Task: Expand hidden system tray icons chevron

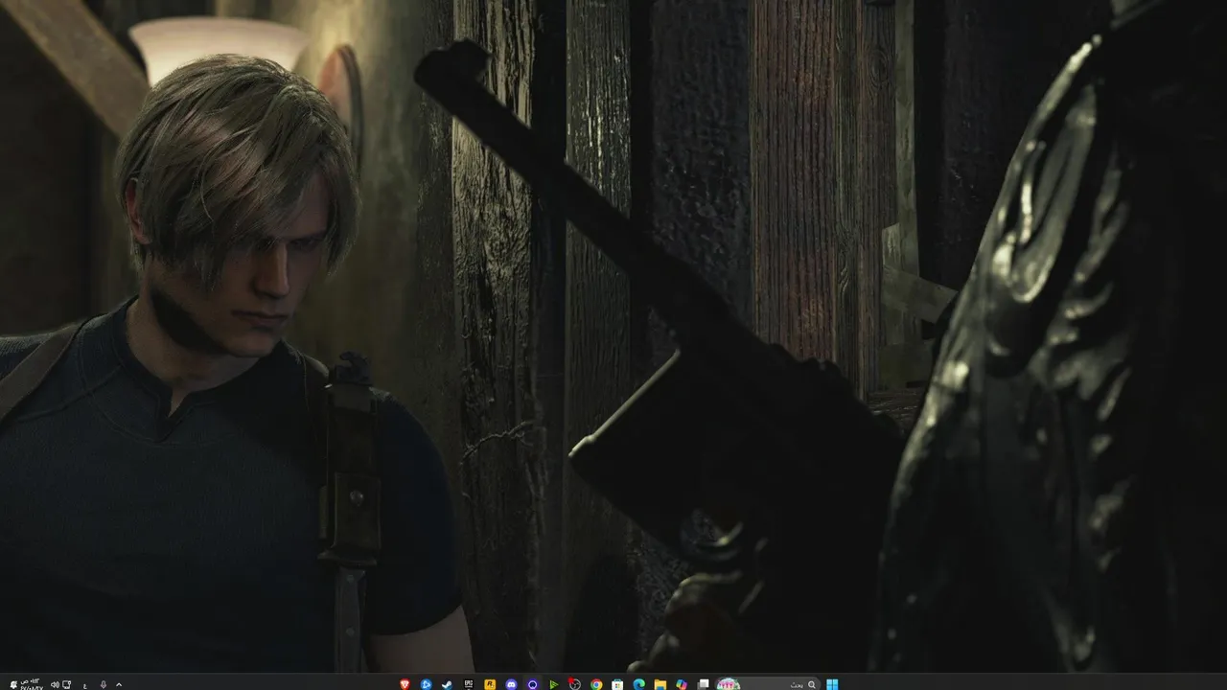Action: (119, 685)
